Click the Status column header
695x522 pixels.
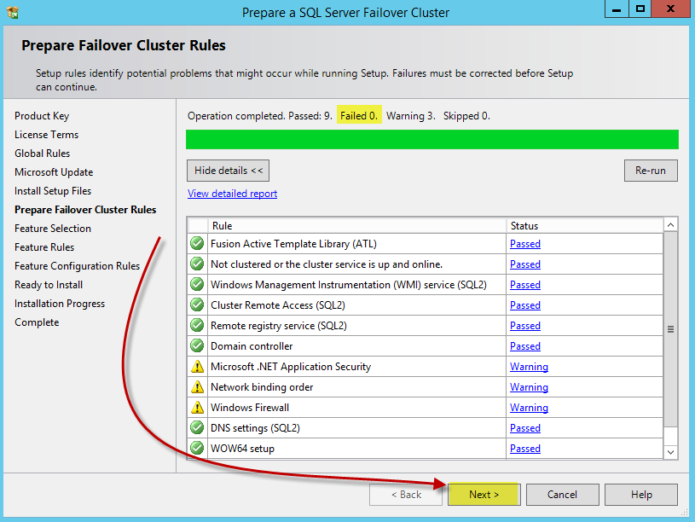point(585,226)
